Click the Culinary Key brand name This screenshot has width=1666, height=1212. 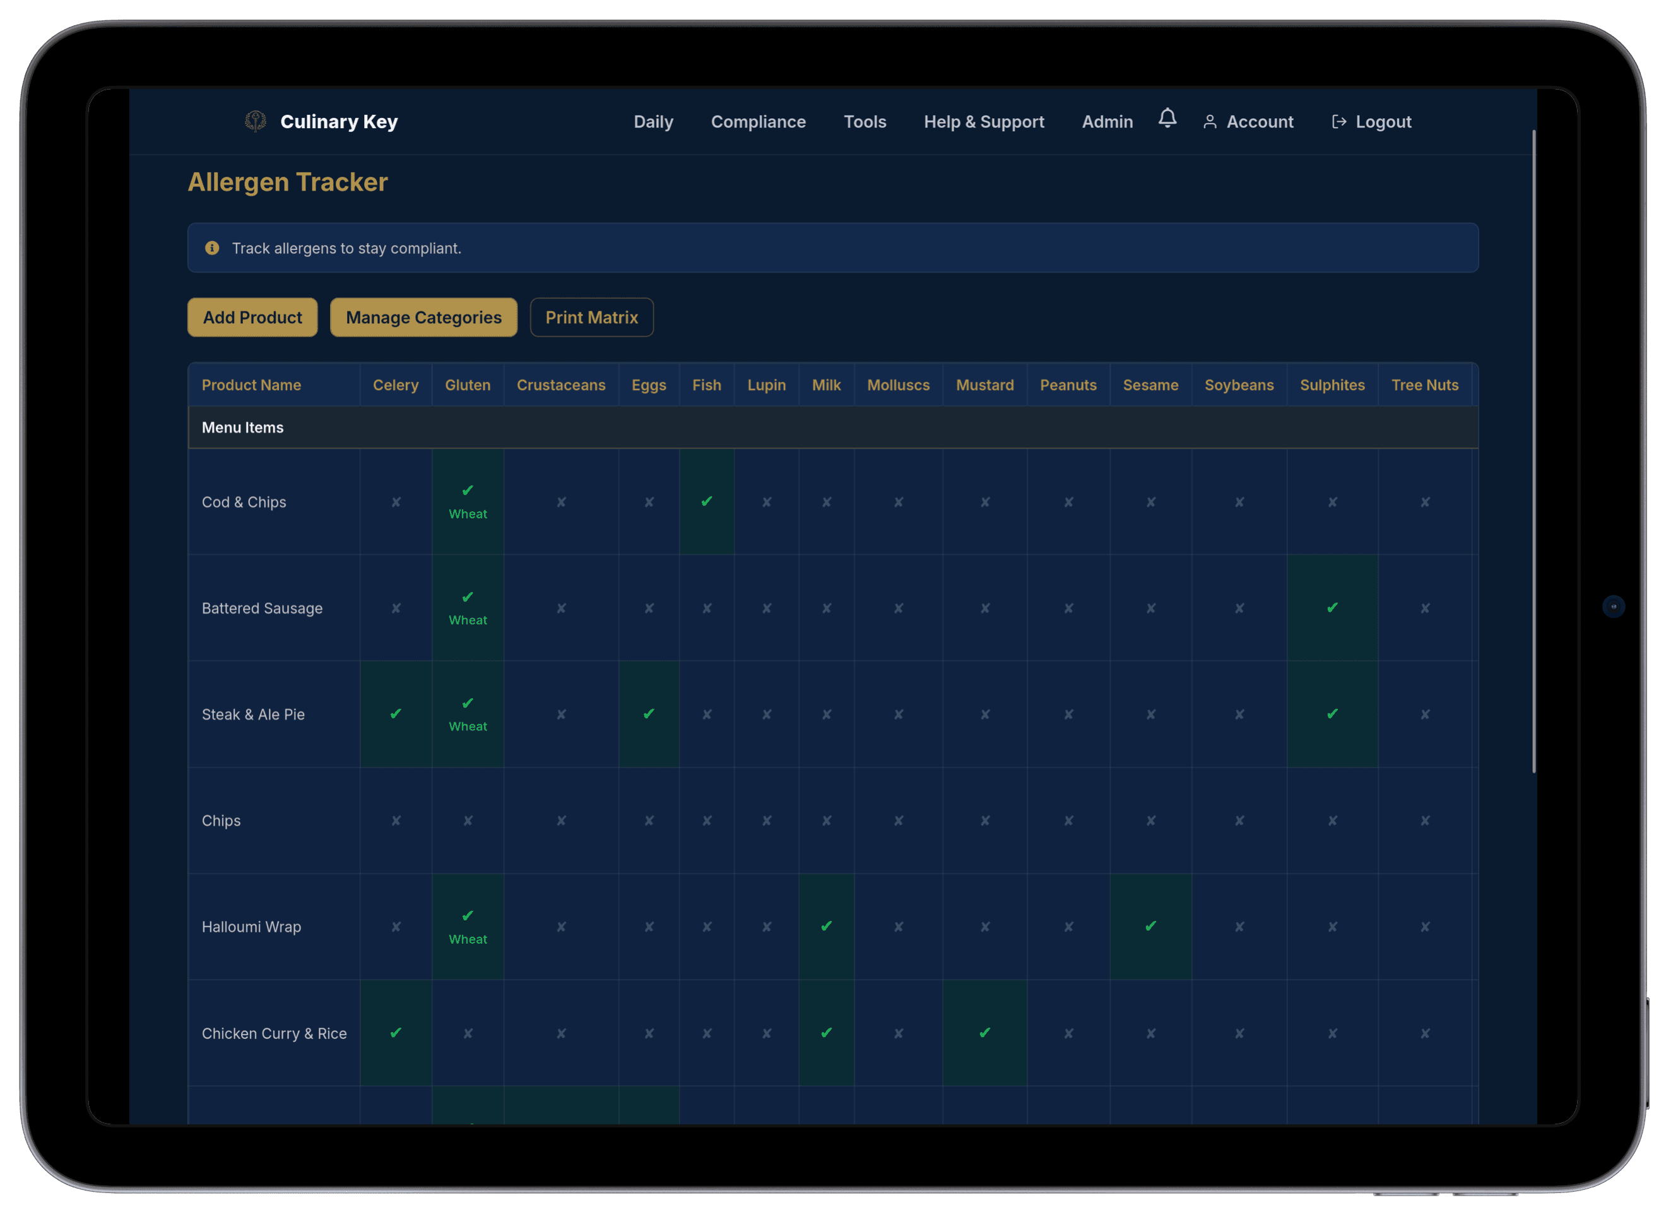(339, 122)
